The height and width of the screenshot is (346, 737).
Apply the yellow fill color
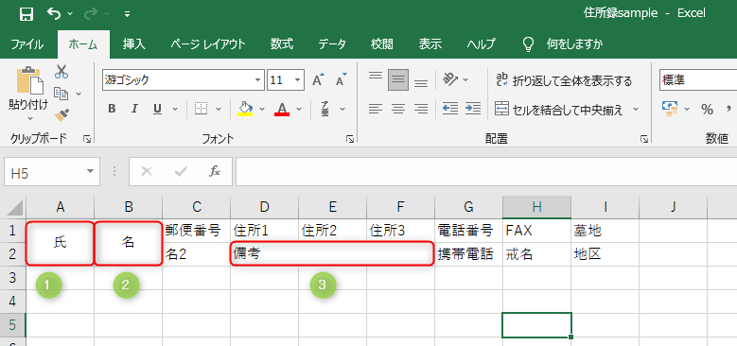(x=245, y=109)
